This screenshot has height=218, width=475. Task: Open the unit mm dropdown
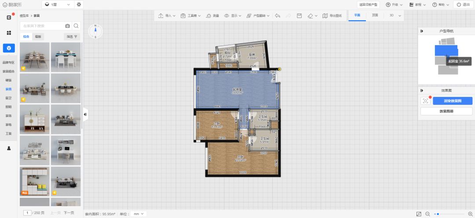click(139, 214)
